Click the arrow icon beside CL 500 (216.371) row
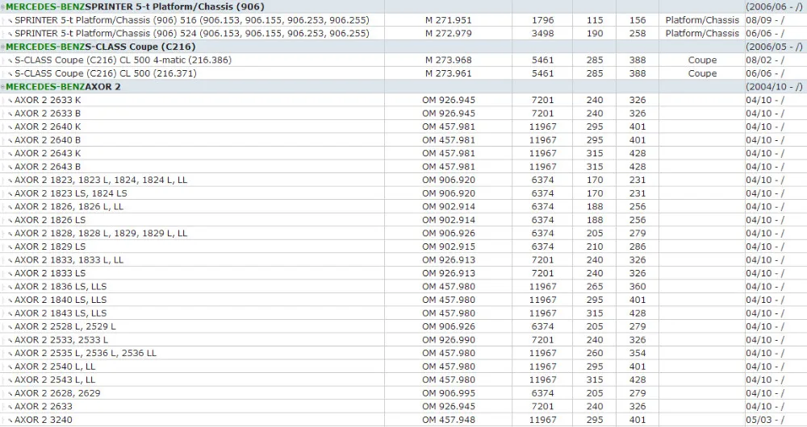 10,74
